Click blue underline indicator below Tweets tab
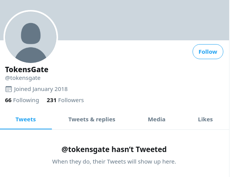The image size is (231, 177). click(x=26, y=129)
